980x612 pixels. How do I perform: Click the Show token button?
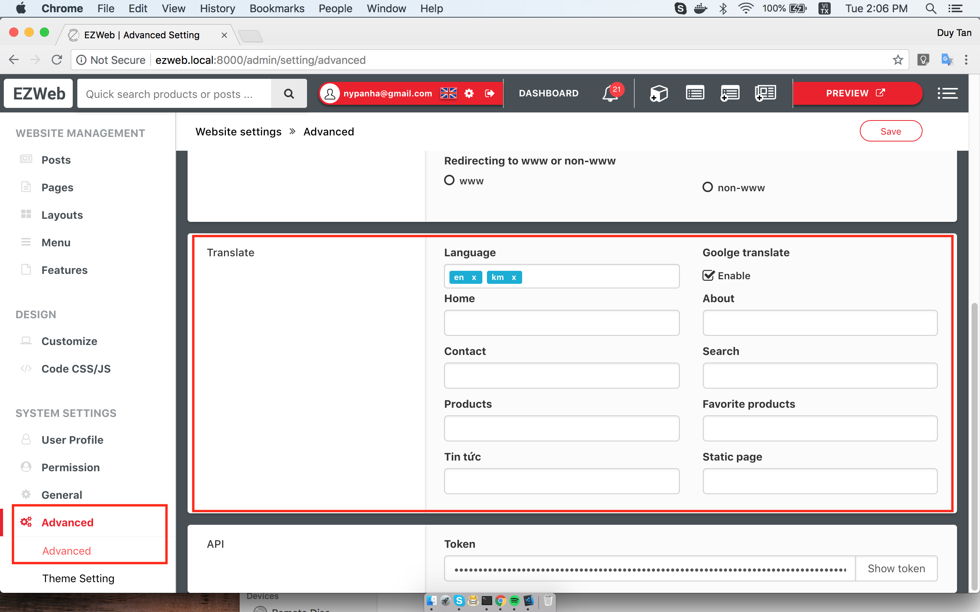896,568
